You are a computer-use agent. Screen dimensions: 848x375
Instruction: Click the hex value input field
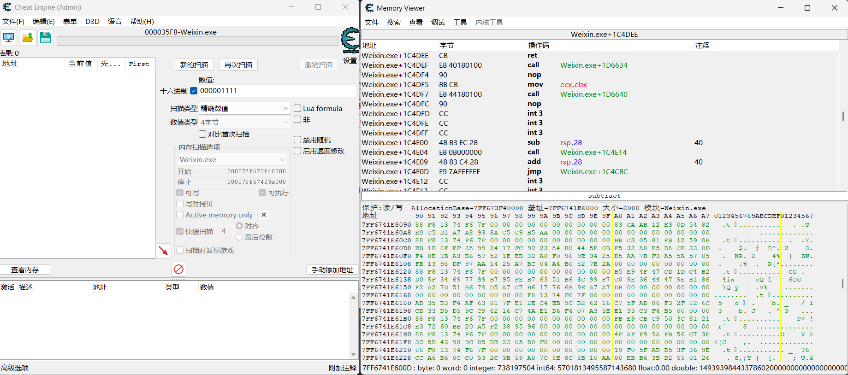tap(277, 91)
